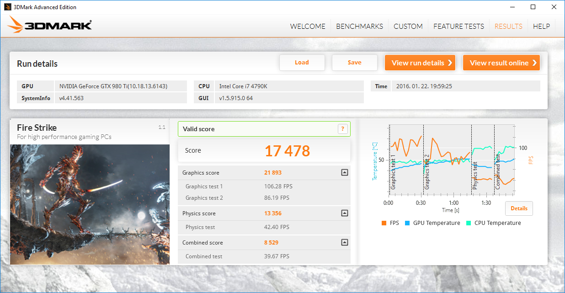Switch to the BENCHMARKS tab

359,26
